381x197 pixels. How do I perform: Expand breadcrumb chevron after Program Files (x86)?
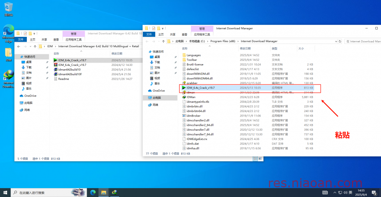pos(238,41)
